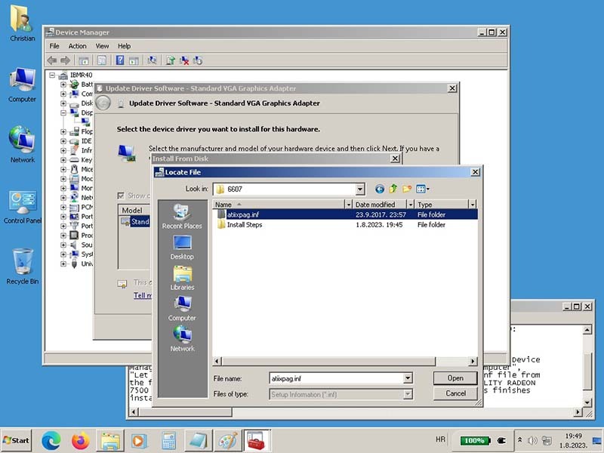Select the Install Steps folder
The width and height of the screenshot is (604, 453).
[x=244, y=225]
